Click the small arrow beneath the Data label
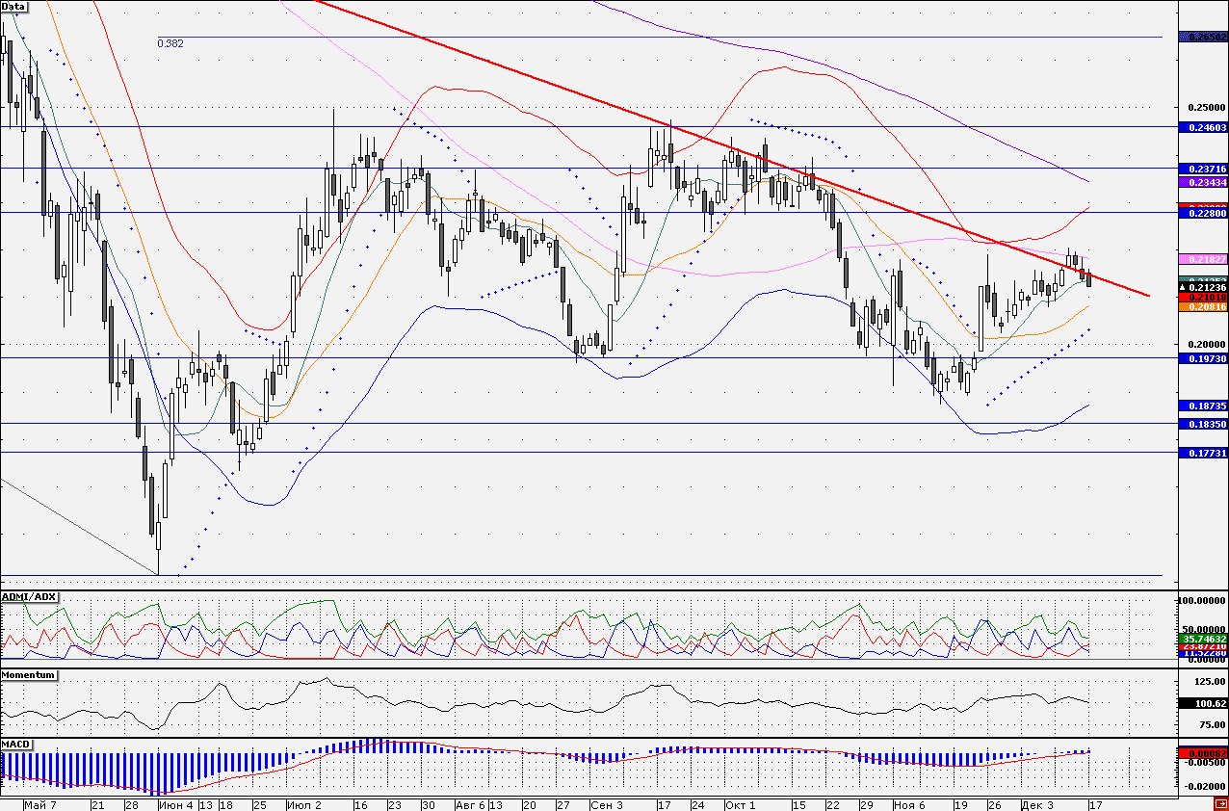This screenshot has width=1229, height=811. 14,16
